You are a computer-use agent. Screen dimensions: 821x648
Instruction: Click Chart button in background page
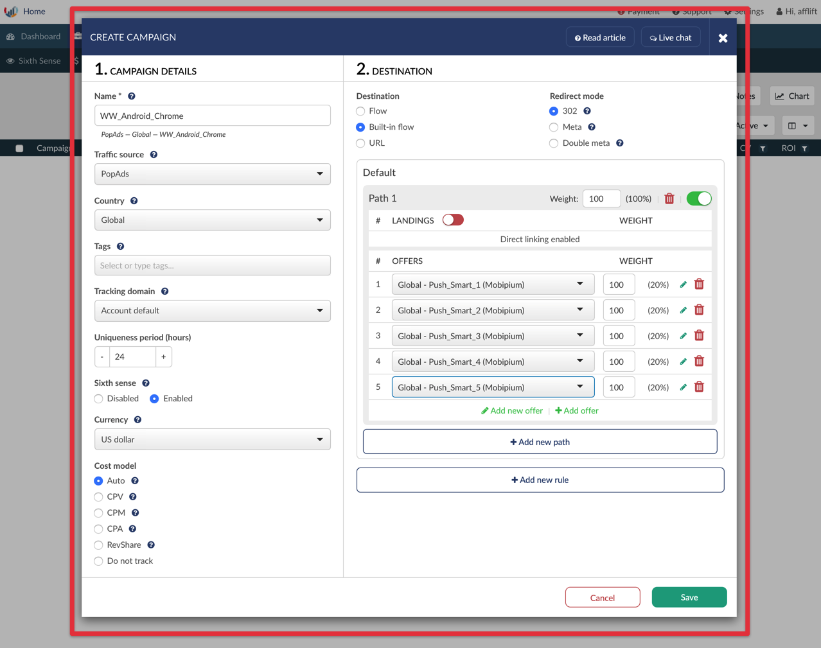click(792, 96)
